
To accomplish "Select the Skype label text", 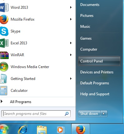I will (16, 31).
